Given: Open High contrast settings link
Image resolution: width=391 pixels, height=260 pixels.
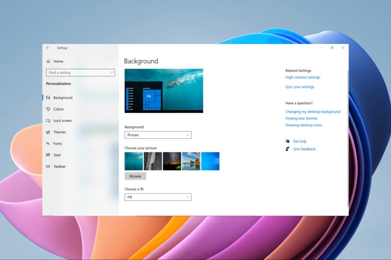Looking at the screenshot, I should [x=303, y=78].
